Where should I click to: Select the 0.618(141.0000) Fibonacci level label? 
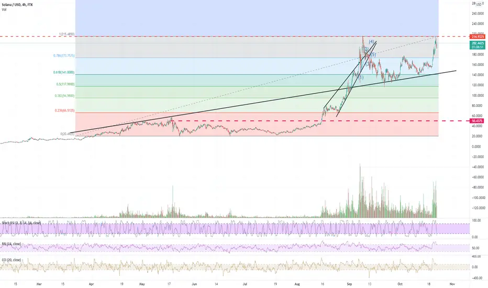click(64, 72)
